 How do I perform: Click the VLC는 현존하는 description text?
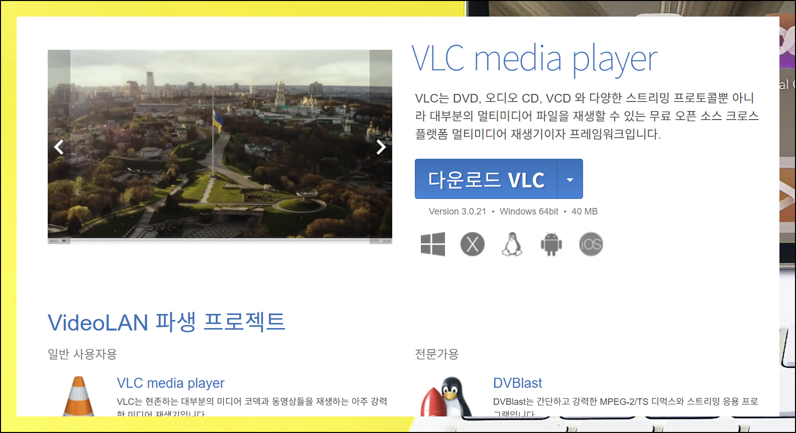click(x=252, y=406)
